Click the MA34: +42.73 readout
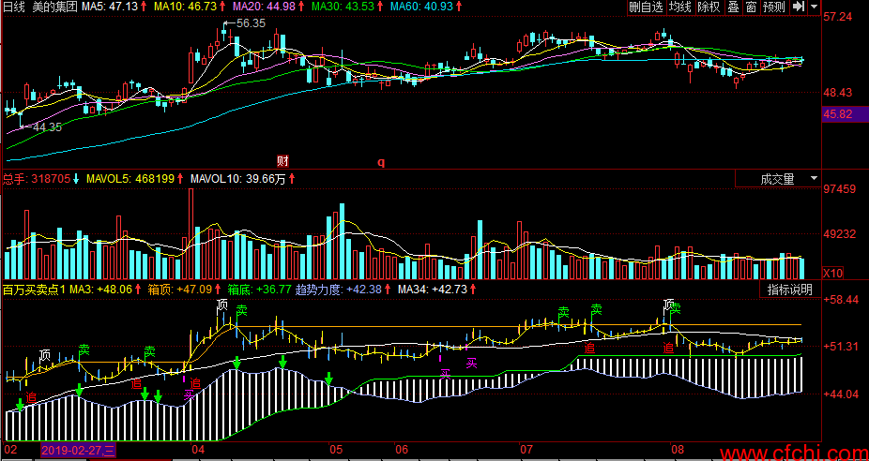 click(434, 289)
